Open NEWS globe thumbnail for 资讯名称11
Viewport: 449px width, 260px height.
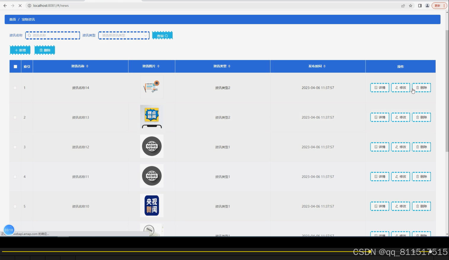(x=152, y=176)
